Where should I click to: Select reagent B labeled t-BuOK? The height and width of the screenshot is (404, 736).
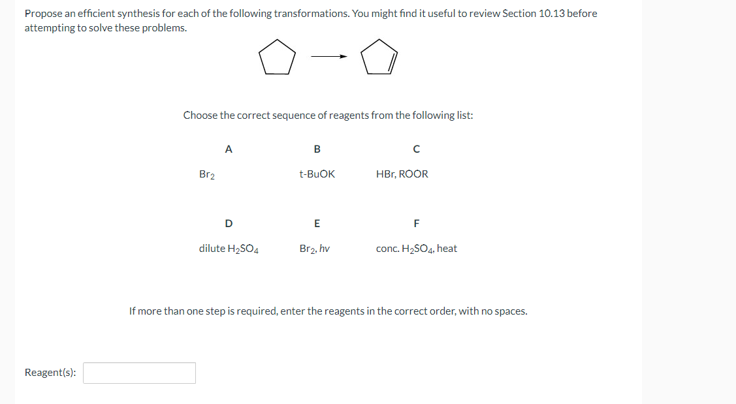click(317, 174)
